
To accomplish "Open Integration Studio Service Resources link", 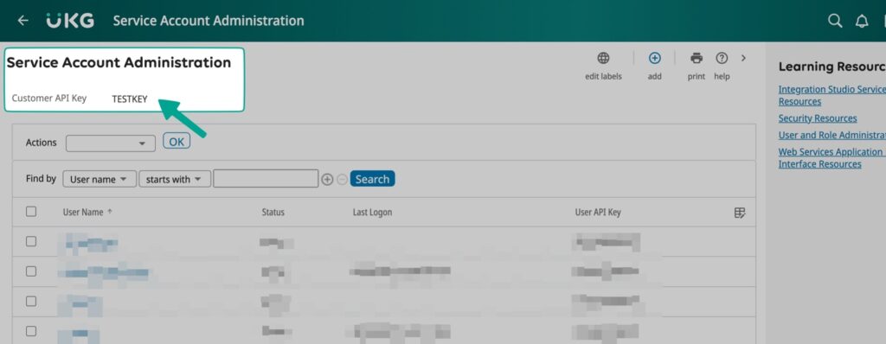I will tap(831, 95).
